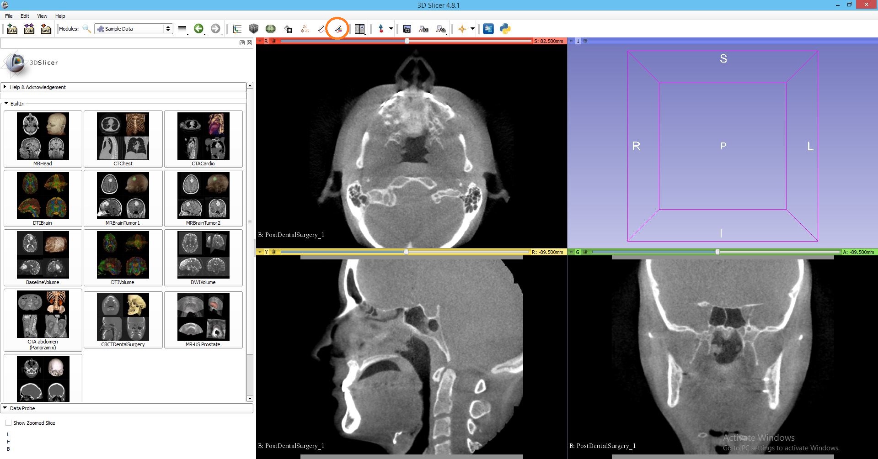This screenshot has width=878, height=459.
Task: Open the Extension Manager icon
Action: [488, 29]
